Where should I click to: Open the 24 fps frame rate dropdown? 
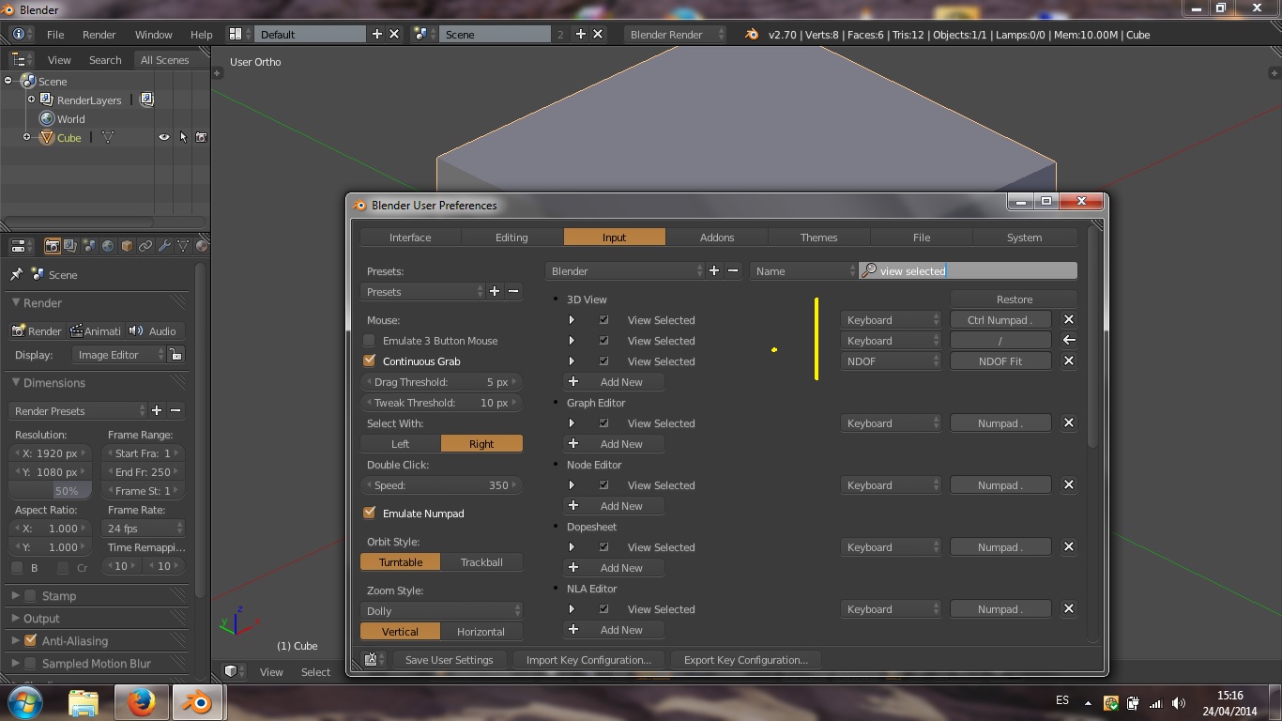[x=143, y=528]
